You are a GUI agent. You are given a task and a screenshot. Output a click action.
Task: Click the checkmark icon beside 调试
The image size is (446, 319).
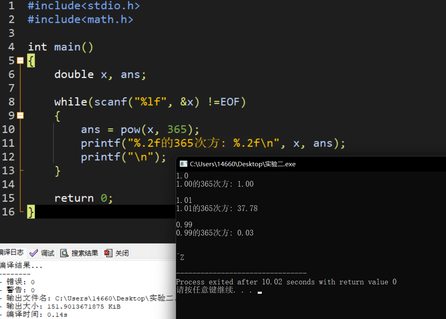tap(34, 253)
